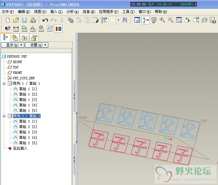
Task: Open the 分析 menu
Action: coord(73,12)
